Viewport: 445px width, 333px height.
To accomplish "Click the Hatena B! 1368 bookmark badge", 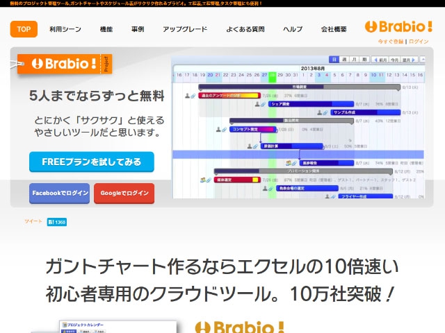I will pos(57,222).
